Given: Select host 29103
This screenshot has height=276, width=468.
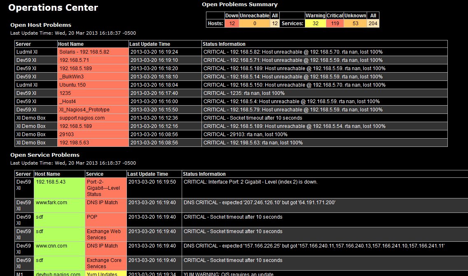Looking at the screenshot, I should click(67, 134).
